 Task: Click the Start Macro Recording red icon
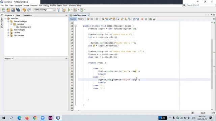[142, 19]
